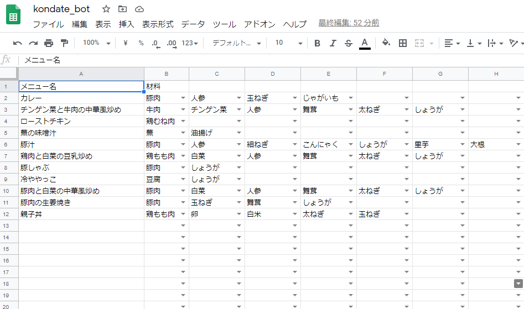Image resolution: width=524 pixels, height=309 pixels.
Task: Select the paint format tool
Action: [64, 43]
